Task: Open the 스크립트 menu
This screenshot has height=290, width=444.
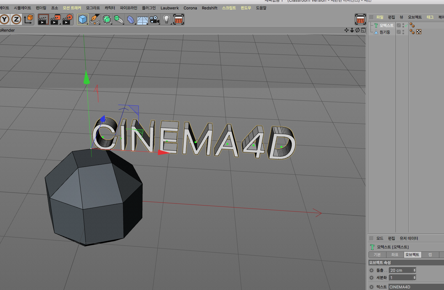Action: coord(229,8)
